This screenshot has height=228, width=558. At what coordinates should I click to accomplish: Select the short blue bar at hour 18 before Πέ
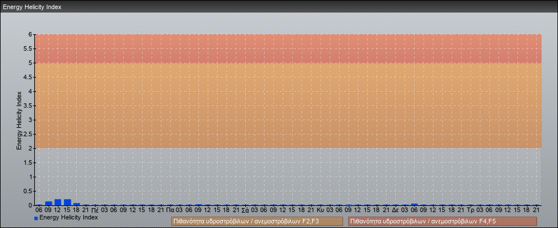(x=76, y=204)
